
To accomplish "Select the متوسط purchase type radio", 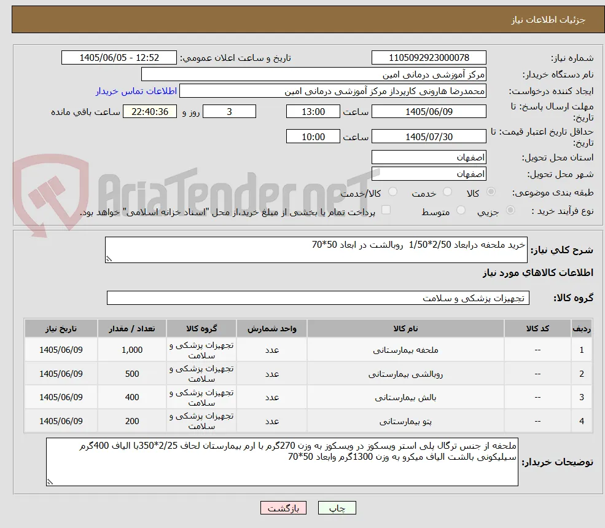I will coord(461,210).
